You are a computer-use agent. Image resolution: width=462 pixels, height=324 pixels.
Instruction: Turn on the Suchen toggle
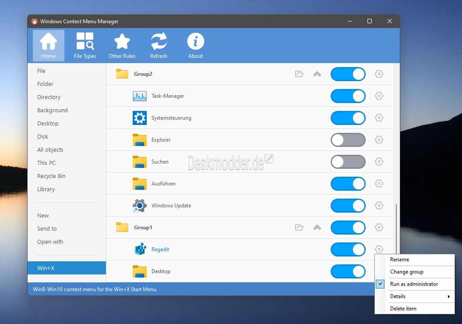[x=348, y=162]
